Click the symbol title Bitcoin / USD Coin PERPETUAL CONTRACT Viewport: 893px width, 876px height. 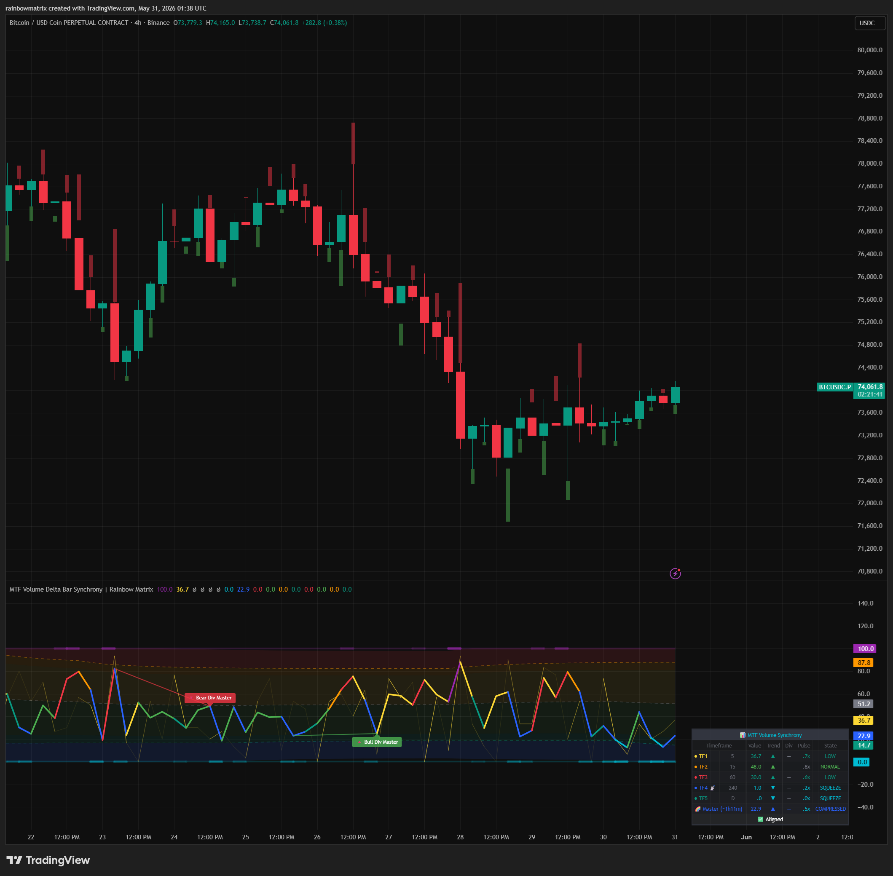click(x=69, y=23)
